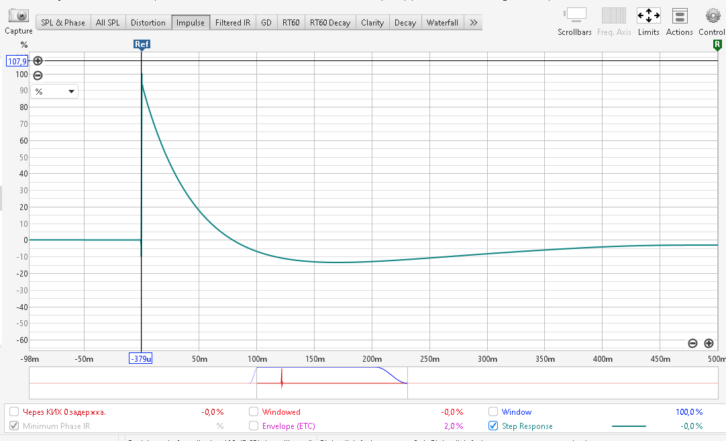
Task: Expand more graph tabs with double-arrow
Action: tap(473, 23)
